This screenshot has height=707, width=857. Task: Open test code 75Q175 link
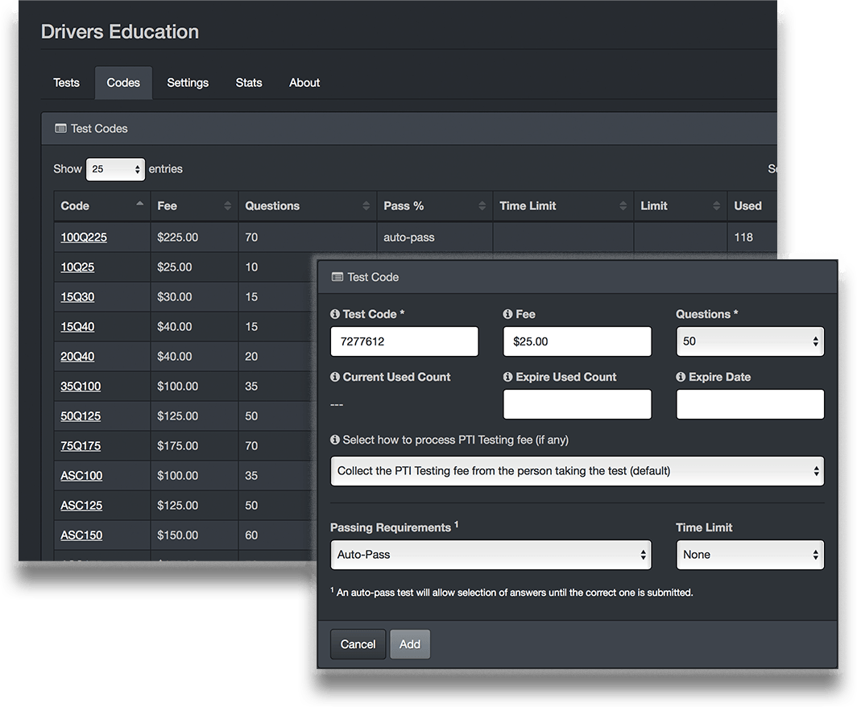point(81,446)
